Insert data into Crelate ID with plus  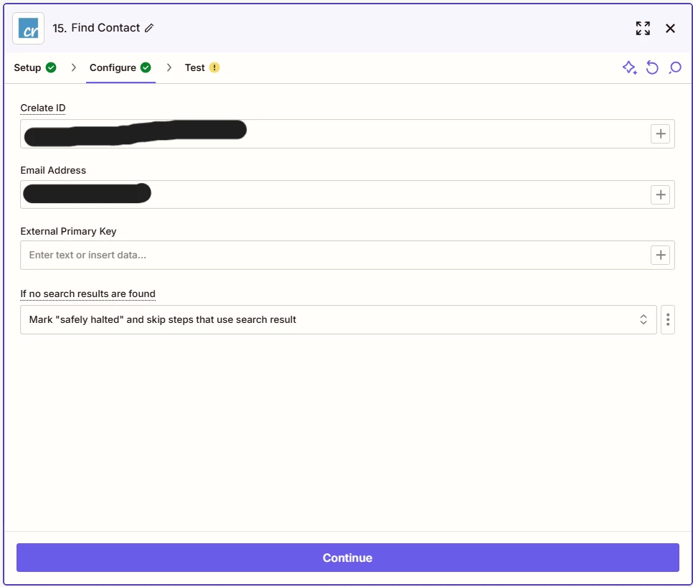point(660,133)
